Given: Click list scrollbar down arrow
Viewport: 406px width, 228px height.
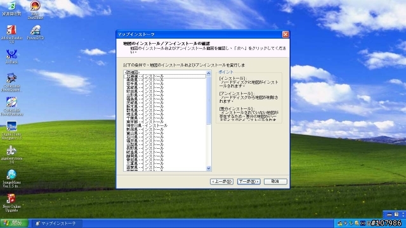Looking at the screenshot, I should tap(209, 168).
